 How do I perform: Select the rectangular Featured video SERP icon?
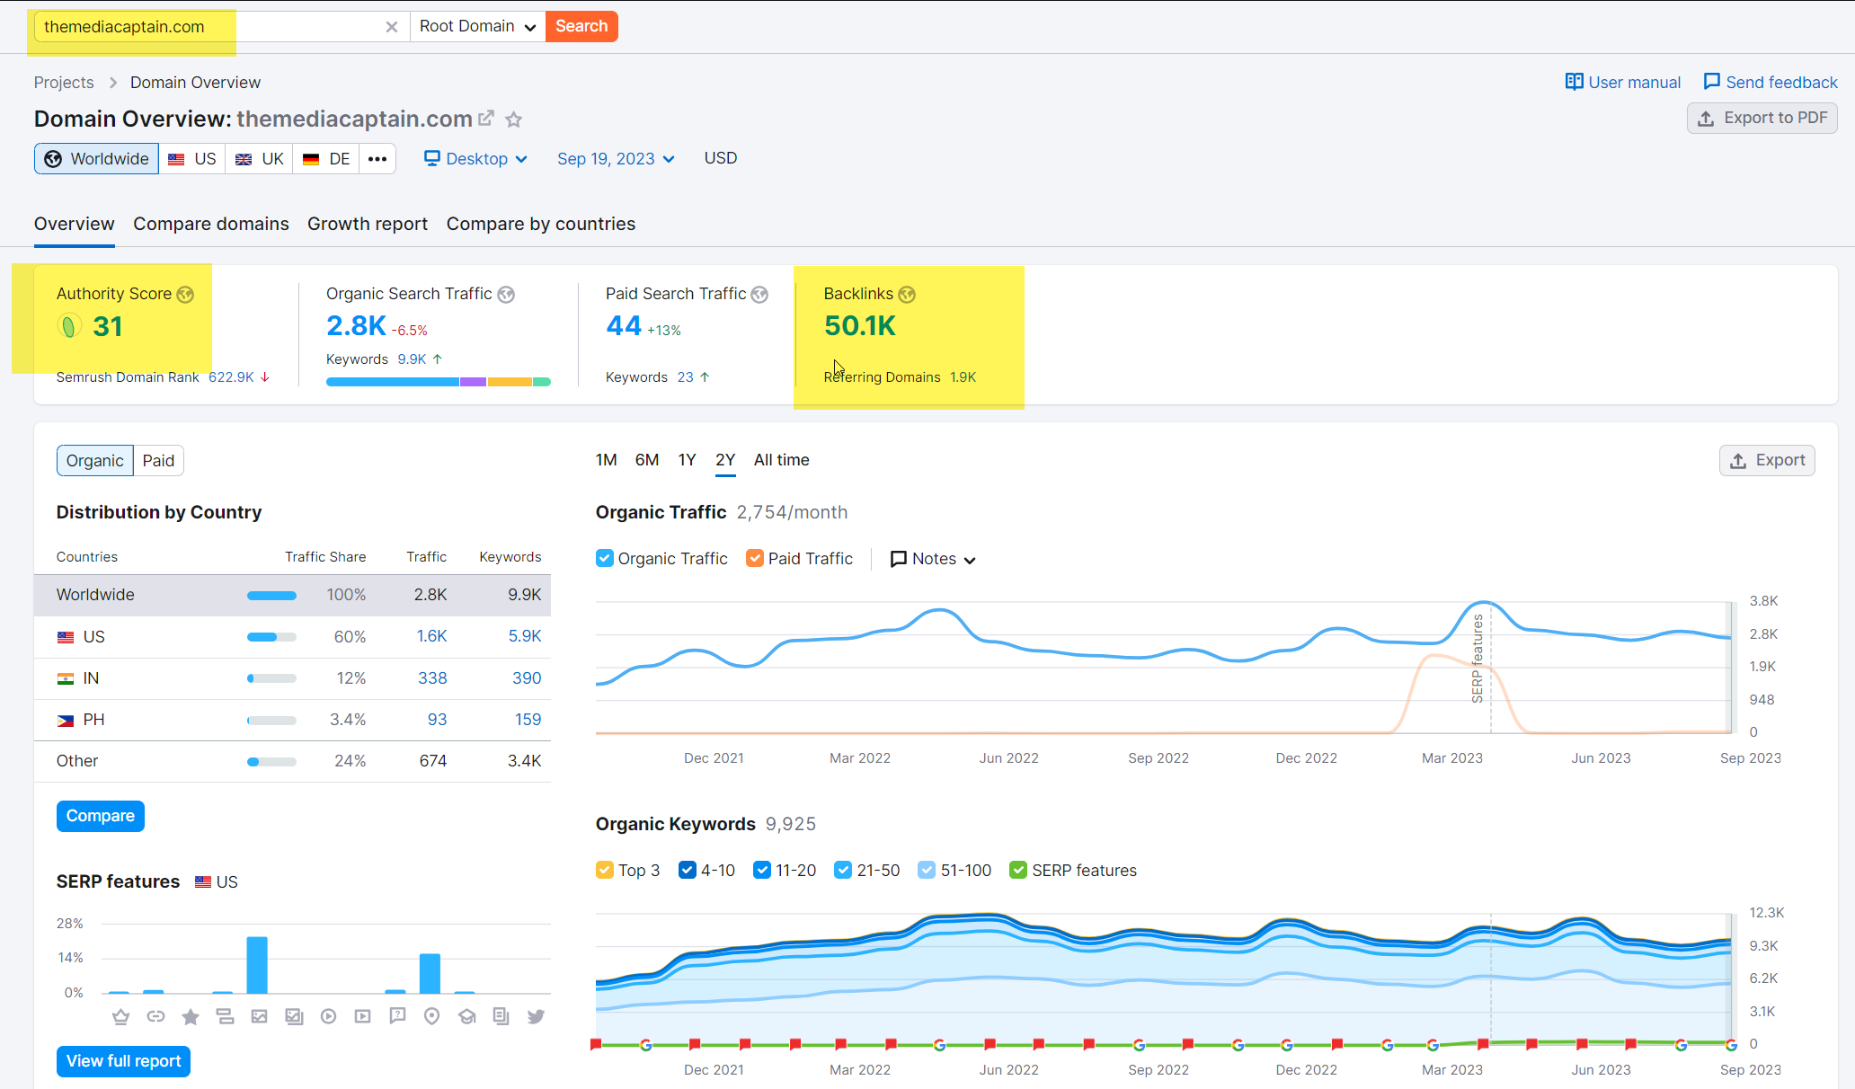point(363,1016)
